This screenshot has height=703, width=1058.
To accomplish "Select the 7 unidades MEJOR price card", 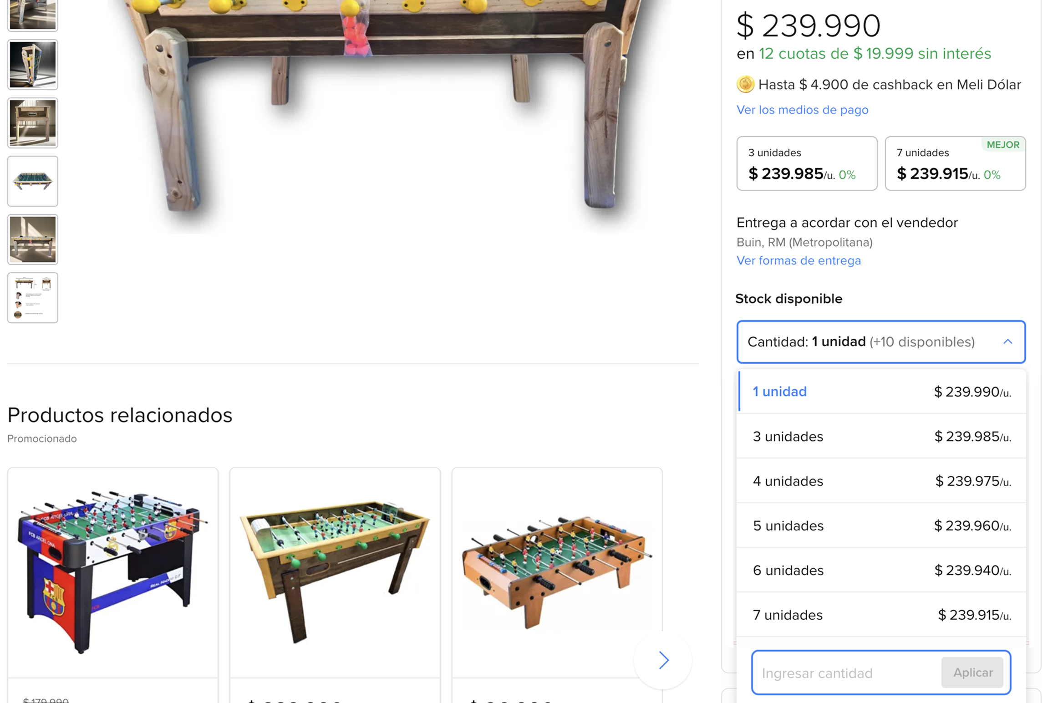I will point(955,163).
